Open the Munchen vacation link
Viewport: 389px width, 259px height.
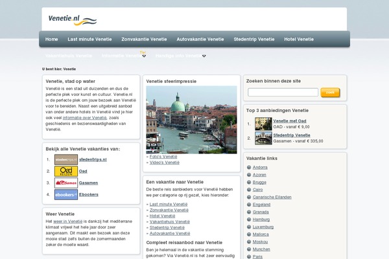point(261,249)
